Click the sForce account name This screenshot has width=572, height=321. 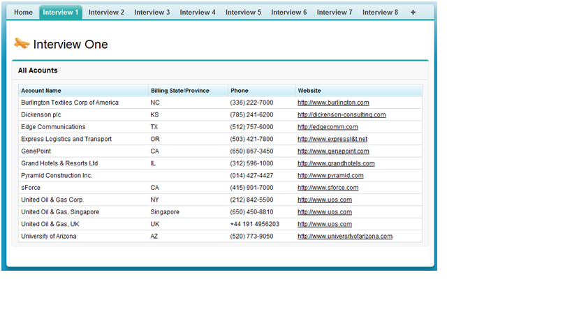[31, 188]
